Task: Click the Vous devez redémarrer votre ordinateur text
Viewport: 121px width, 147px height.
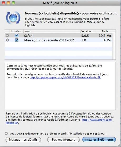Action: (58, 134)
